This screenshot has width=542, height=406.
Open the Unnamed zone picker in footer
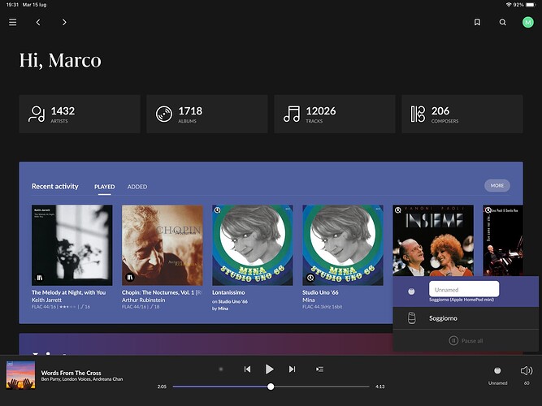(x=497, y=375)
